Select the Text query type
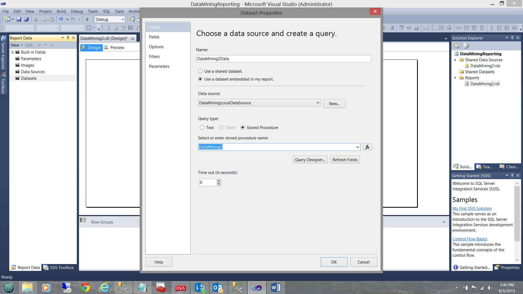The height and width of the screenshot is (294, 523). (x=202, y=128)
